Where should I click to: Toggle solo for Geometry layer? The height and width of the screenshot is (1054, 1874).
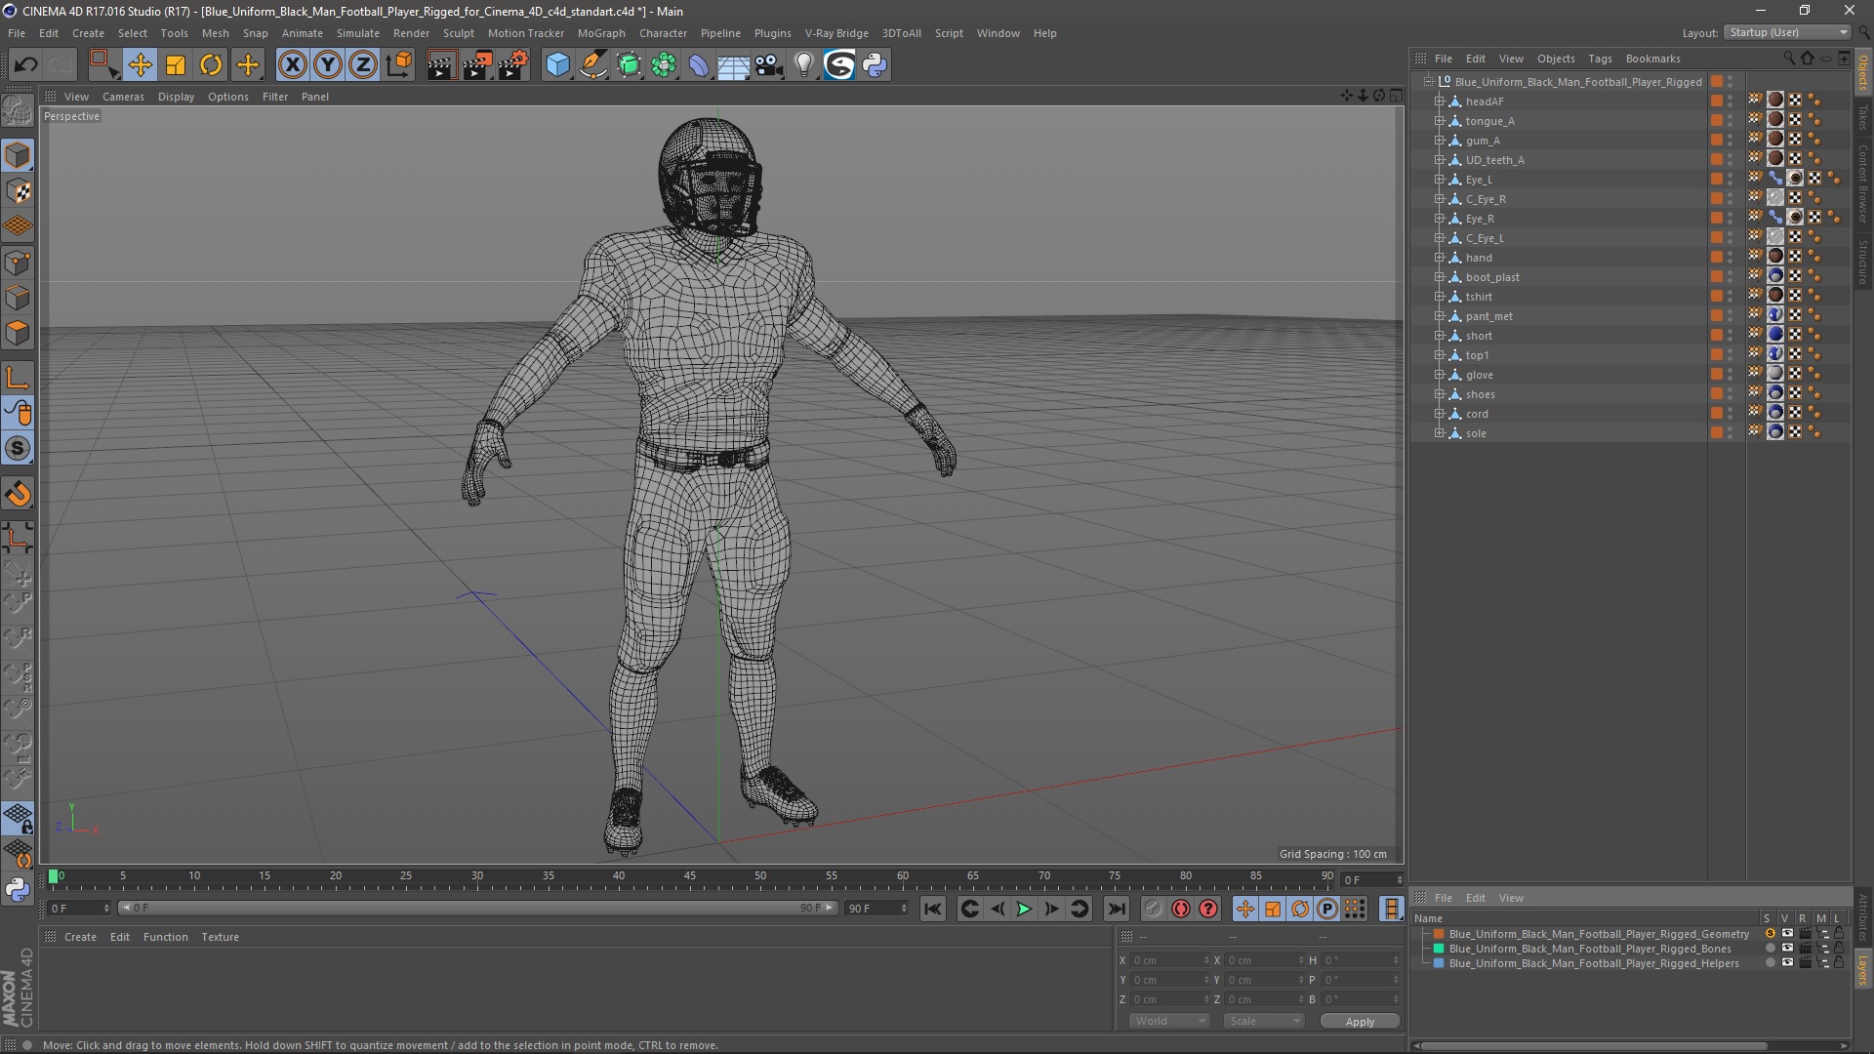point(1770,934)
